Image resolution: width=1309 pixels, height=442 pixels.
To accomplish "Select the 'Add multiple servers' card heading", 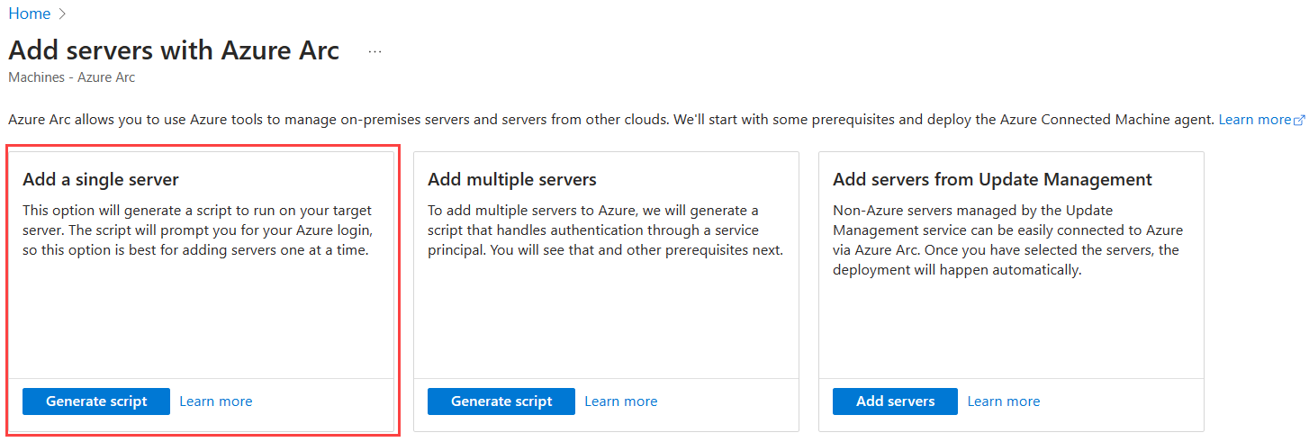I will tap(512, 180).
